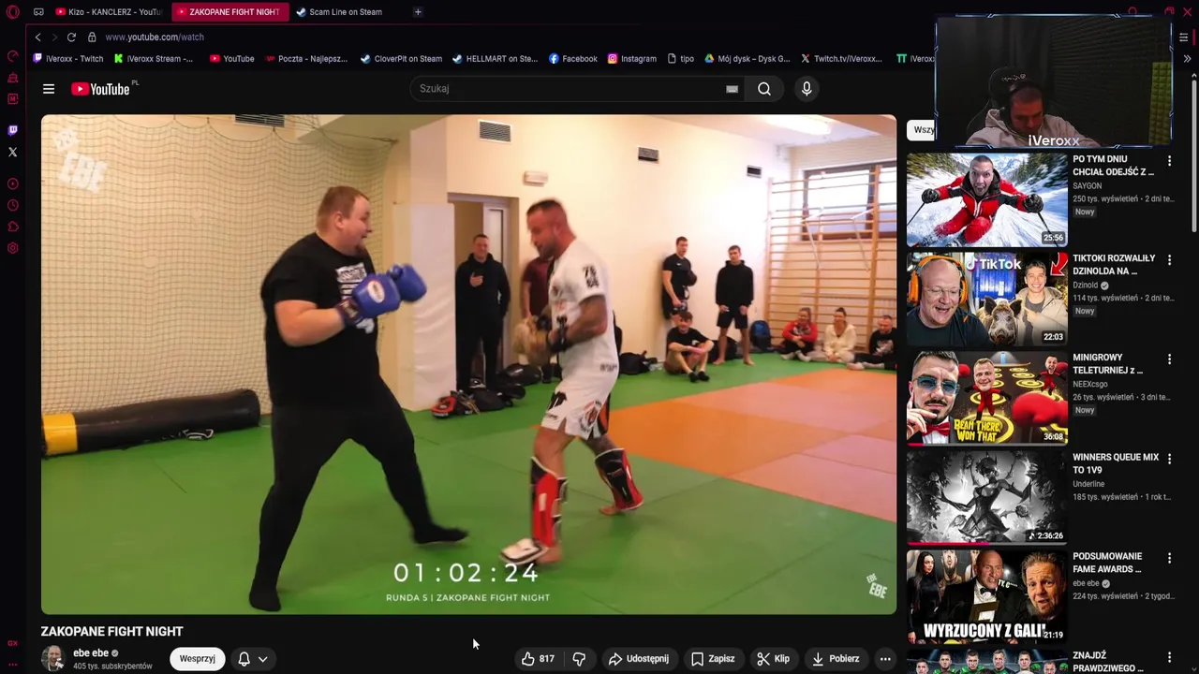Open the sidebar player icon
The image size is (1199, 674).
pyautogui.click(x=12, y=183)
